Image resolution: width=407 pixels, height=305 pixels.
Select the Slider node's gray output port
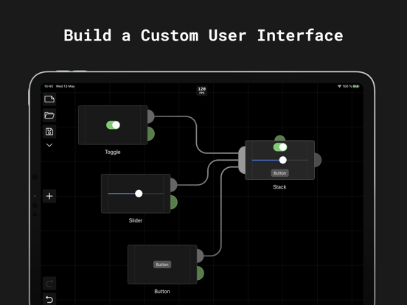[x=174, y=185]
